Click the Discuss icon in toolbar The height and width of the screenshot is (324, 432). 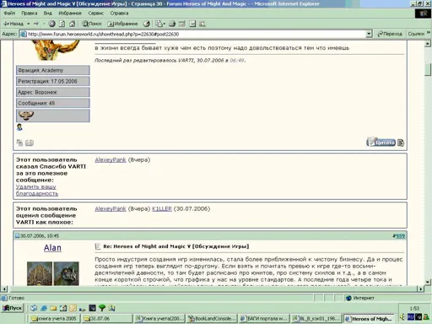(x=192, y=24)
